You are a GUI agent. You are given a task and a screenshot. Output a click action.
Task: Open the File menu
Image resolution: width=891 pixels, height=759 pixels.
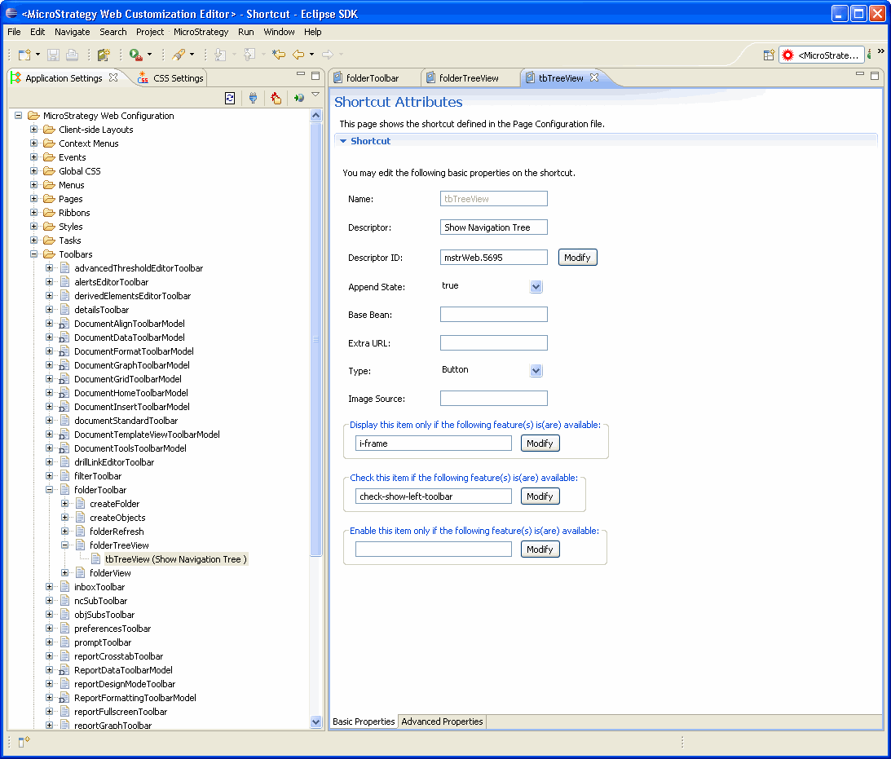14,32
